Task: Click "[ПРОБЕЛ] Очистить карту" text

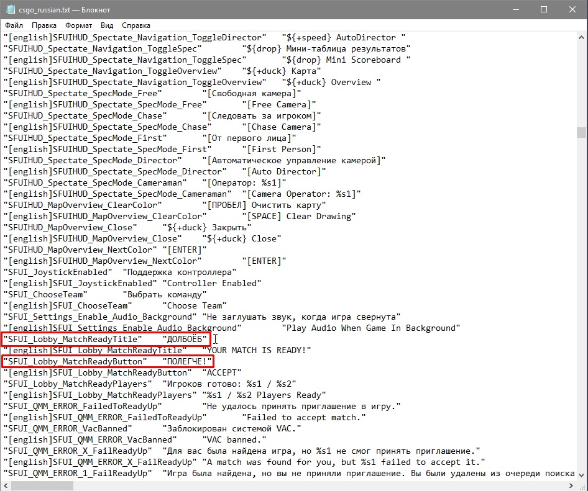Action: 264,205
